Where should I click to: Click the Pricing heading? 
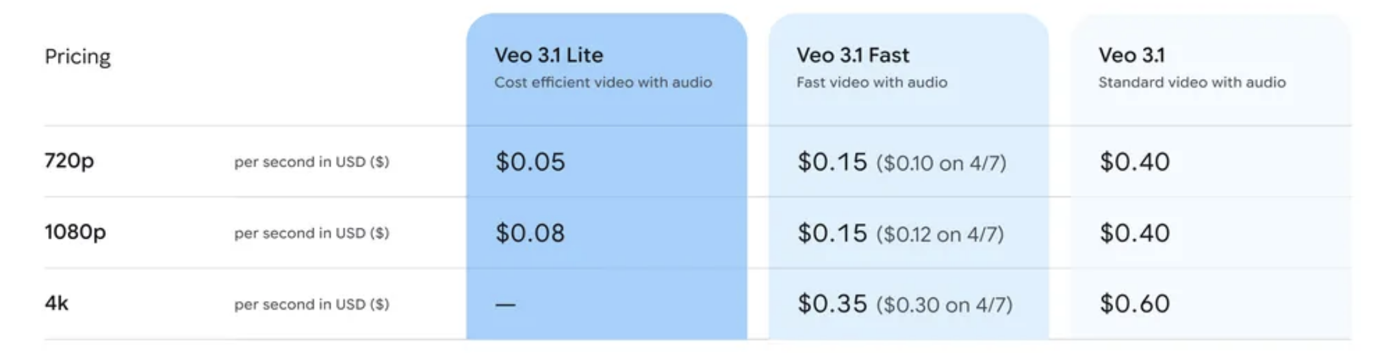[x=77, y=57]
